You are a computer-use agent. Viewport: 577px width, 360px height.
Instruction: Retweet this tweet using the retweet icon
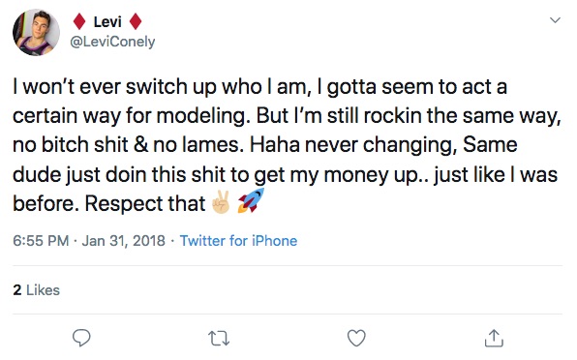coord(219,339)
